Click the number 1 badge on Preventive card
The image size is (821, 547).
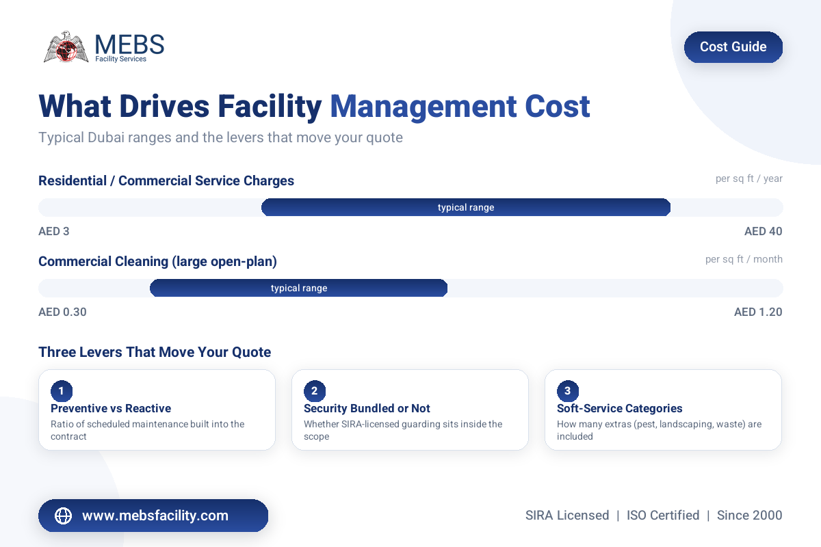coord(61,391)
